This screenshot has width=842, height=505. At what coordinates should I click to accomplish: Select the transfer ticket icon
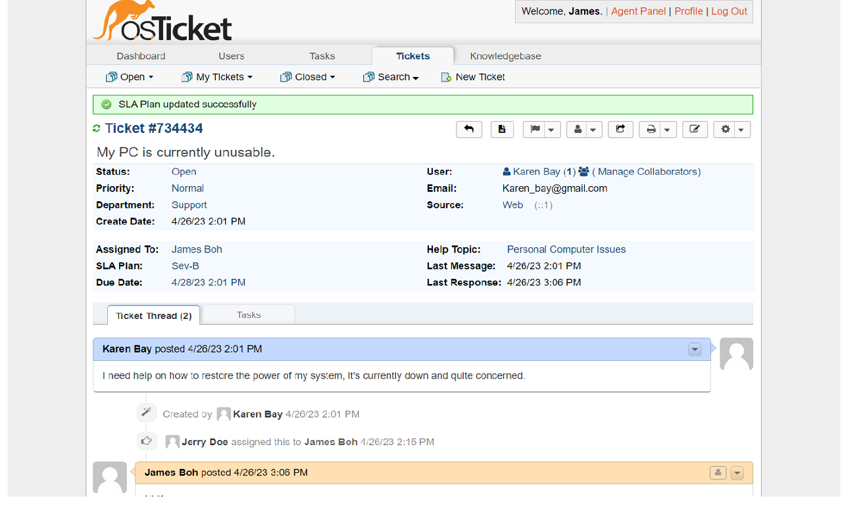coord(620,129)
